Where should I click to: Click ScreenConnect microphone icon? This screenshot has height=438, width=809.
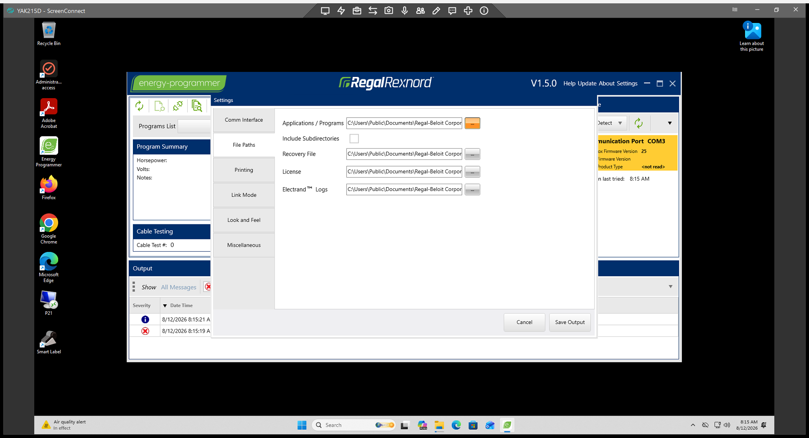404,11
